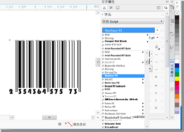Expand Cooper Std Black submenu arrow
Viewport: 184px width, 132px height.
tap(148, 42)
